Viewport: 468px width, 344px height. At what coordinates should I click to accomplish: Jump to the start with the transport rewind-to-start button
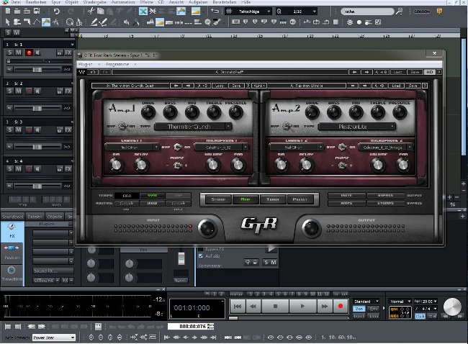238,306
